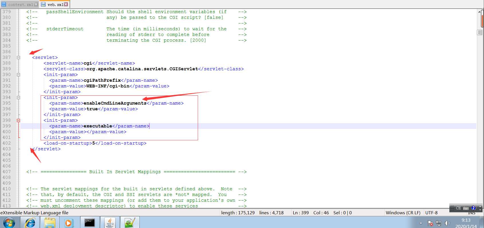Click the vertical scrollbar up arrow

coord(479,11)
